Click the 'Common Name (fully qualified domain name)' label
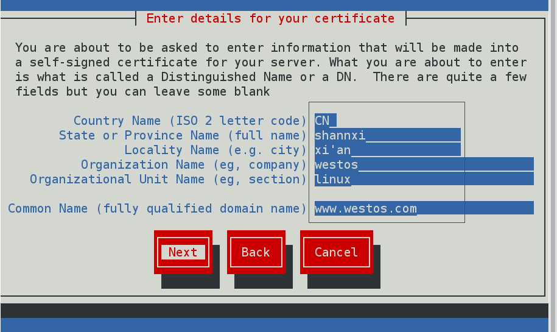 (157, 208)
